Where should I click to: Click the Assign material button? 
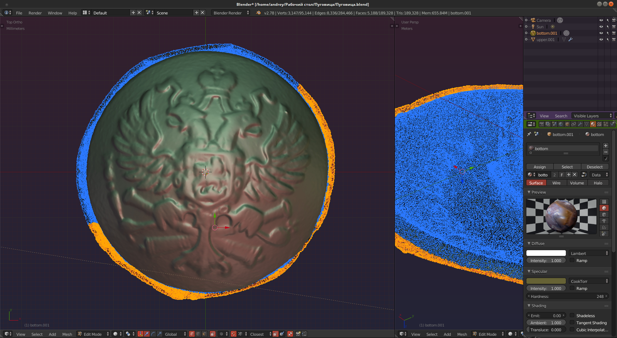point(540,167)
